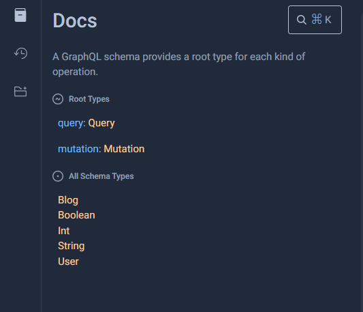The height and width of the screenshot is (312, 363).
Task: Open the Int schema type
Action: tap(63, 231)
